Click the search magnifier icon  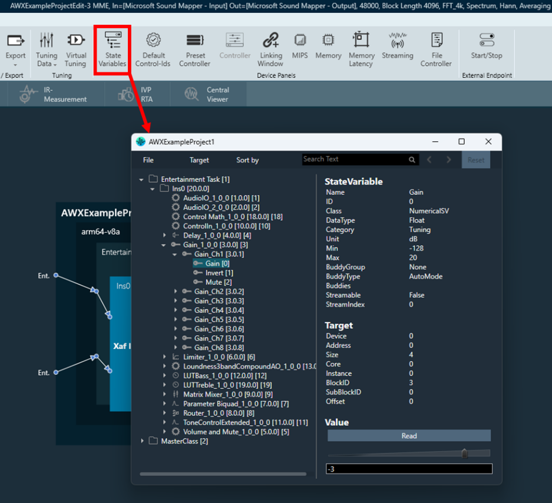[412, 160]
